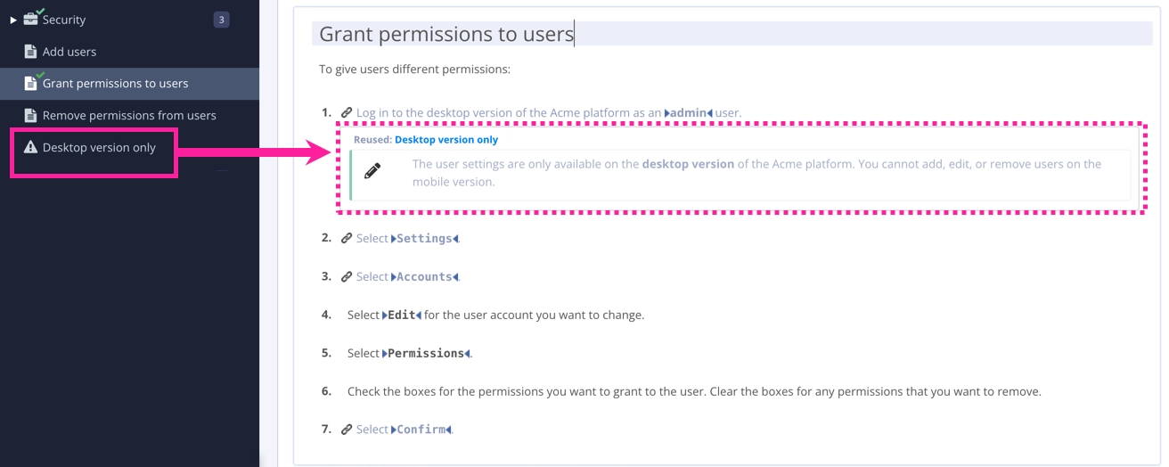This screenshot has width=1169, height=467.
Task: Click Grant permissions to users document icon
Action: 30,83
